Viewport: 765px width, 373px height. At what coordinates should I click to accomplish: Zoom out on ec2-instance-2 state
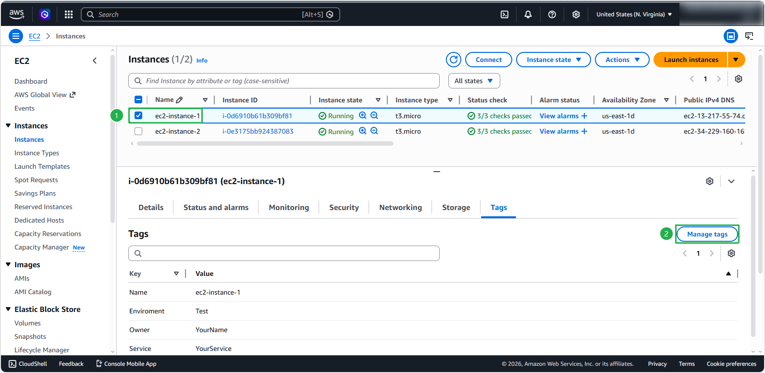click(374, 131)
